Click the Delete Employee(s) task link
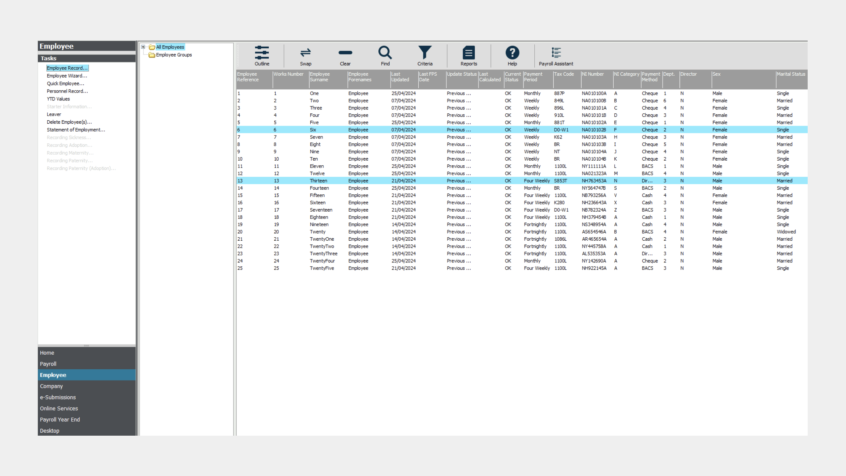 [x=69, y=122]
